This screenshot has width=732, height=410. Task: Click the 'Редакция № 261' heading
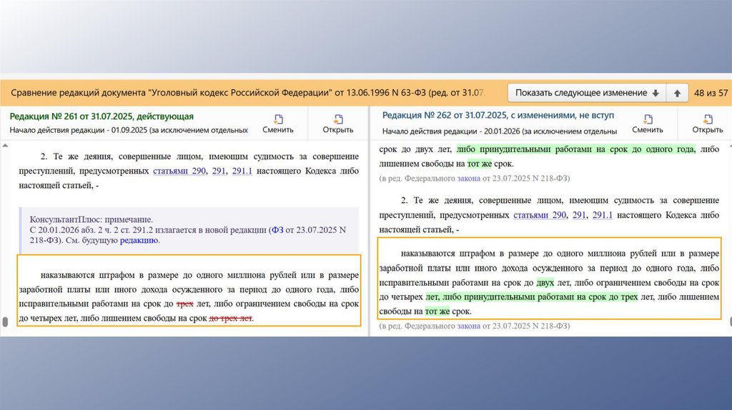(102, 116)
